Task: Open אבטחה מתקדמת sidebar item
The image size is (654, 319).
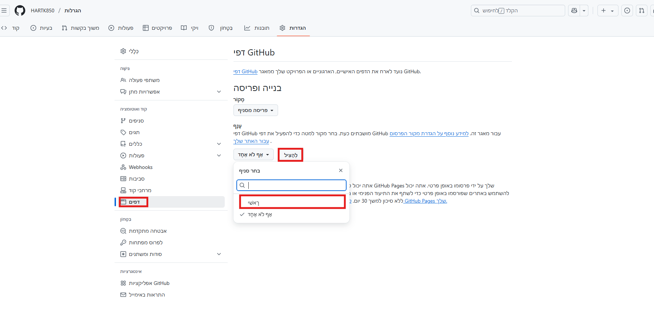Action: coord(171,231)
